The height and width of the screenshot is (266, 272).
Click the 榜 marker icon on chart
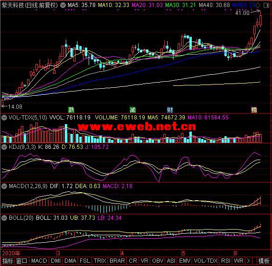pyautogui.click(x=254, y=110)
